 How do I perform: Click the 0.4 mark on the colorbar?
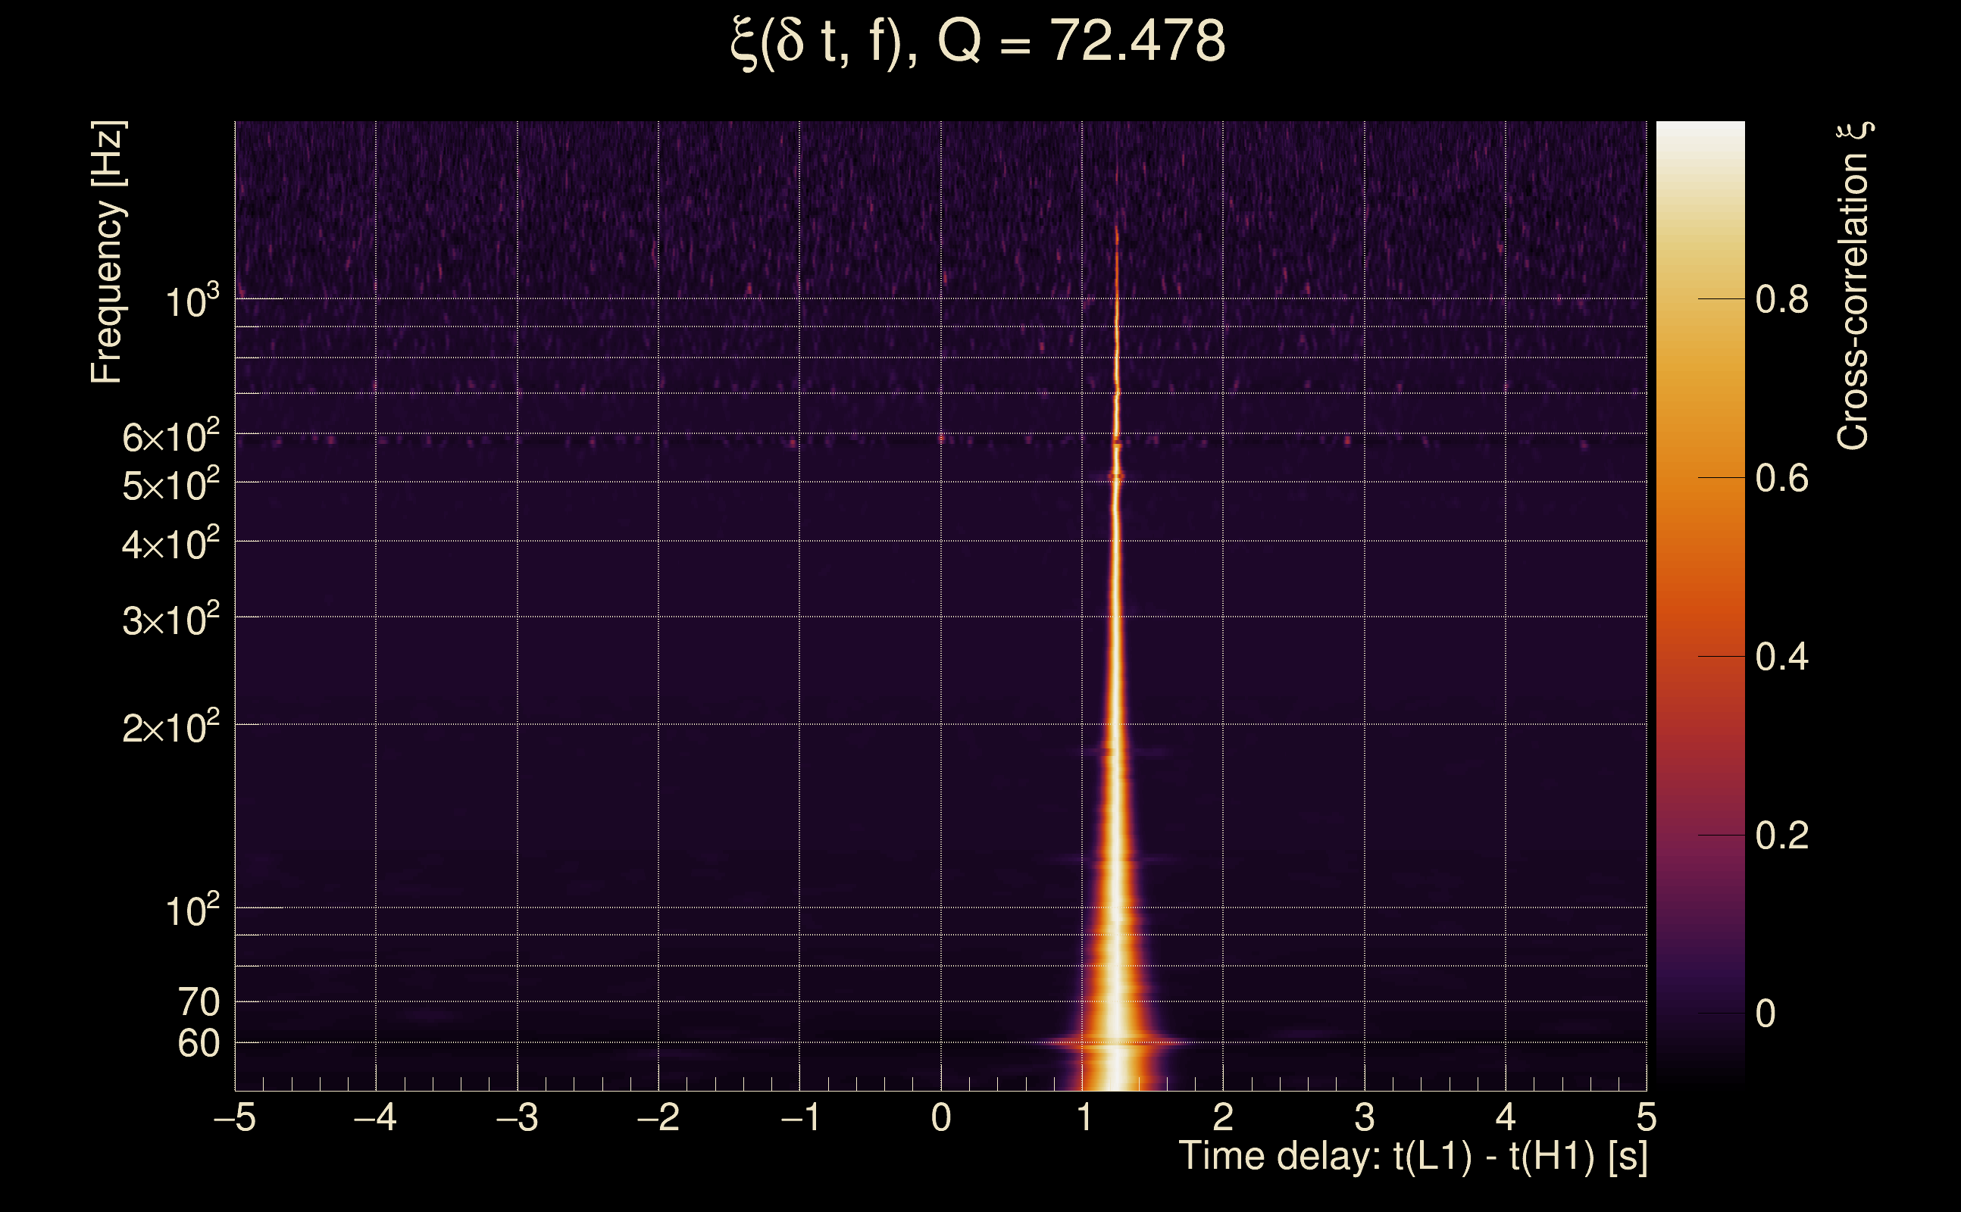pos(1781,658)
